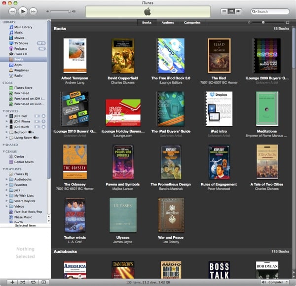Select the Bedroom Apple TV device
Viewport: 296px width, 286px height.
[24, 132]
